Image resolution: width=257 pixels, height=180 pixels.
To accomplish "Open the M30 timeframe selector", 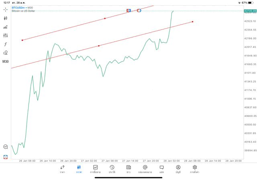I will pos(6,62).
